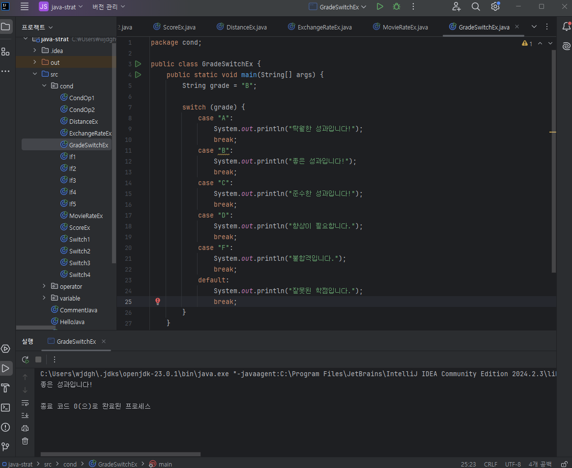Image resolution: width=572 pixels, height=468 pixels.
Task: Close the GradeSwitchEx.java tab
Action: pos(517,27)
